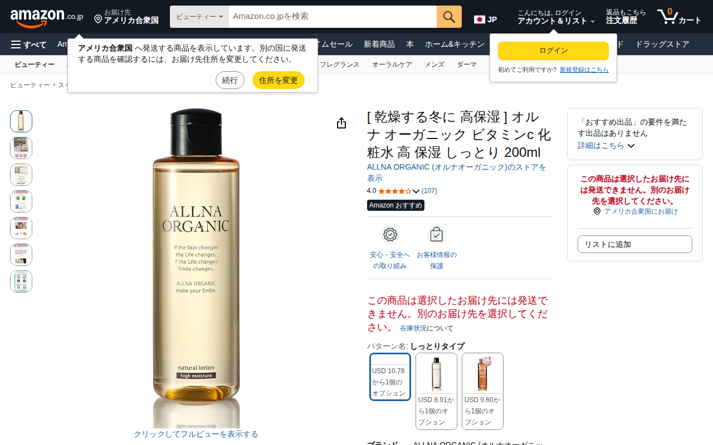Click the Amazon.co.jp logo

click(x=47, y=17)
